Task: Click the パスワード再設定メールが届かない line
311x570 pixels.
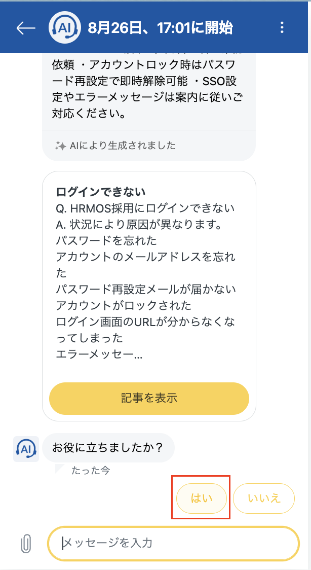Action: (x=146, y=289)
